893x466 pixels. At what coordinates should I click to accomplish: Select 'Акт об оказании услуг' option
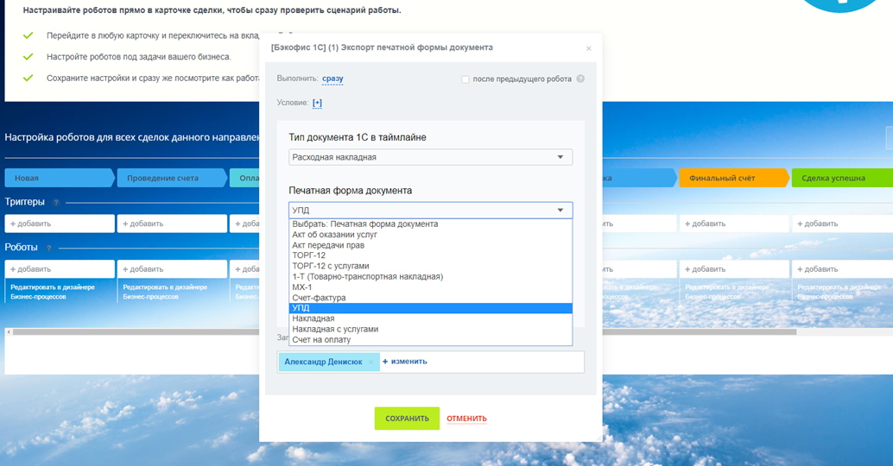(334, 235)
